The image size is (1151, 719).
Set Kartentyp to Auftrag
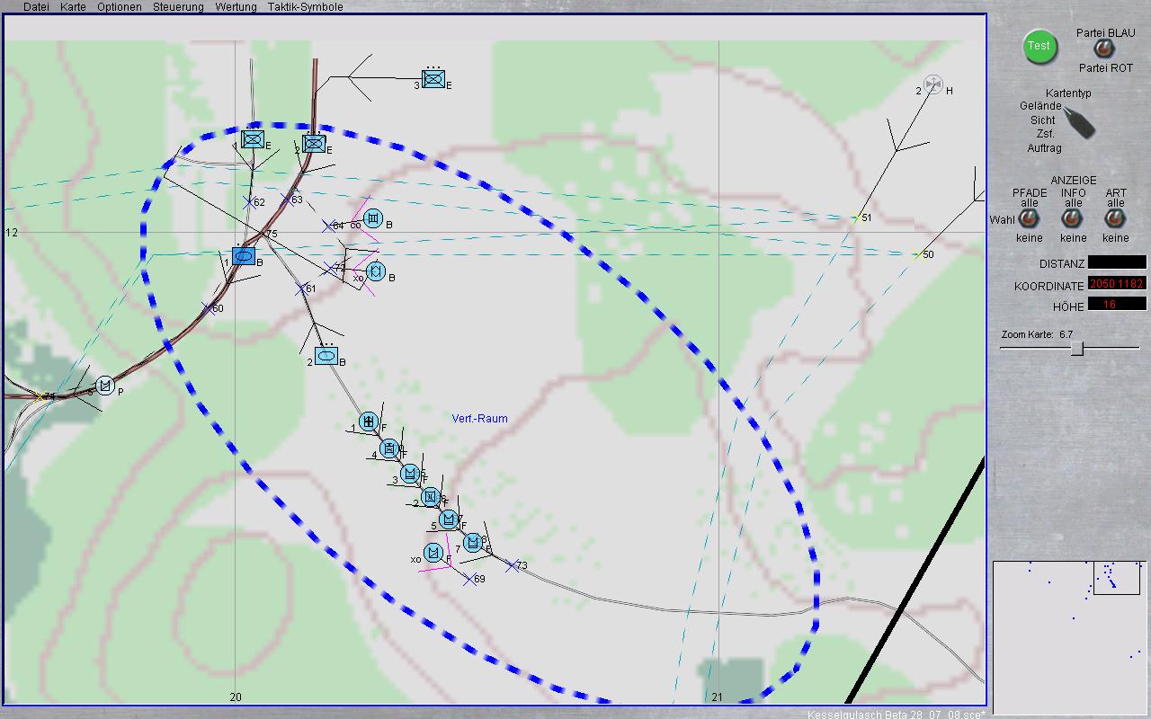pyautogui.click(x=1044, y=147)
